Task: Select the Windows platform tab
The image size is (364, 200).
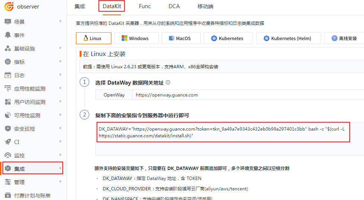Action: coord(137,38)
